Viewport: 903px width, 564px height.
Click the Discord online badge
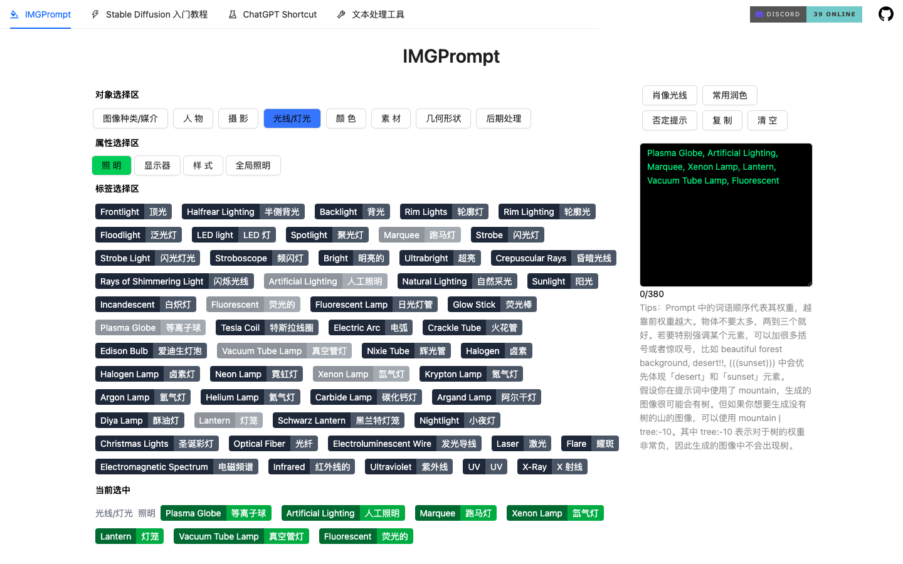[x=806, y=14]
